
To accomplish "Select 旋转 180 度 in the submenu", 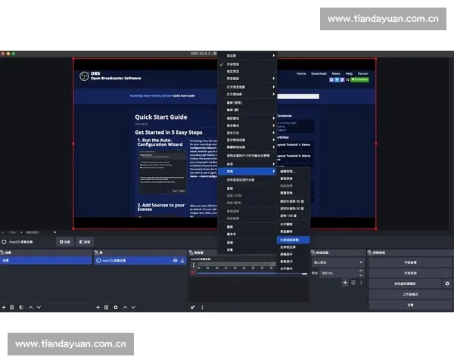I will tap(294, 216).
